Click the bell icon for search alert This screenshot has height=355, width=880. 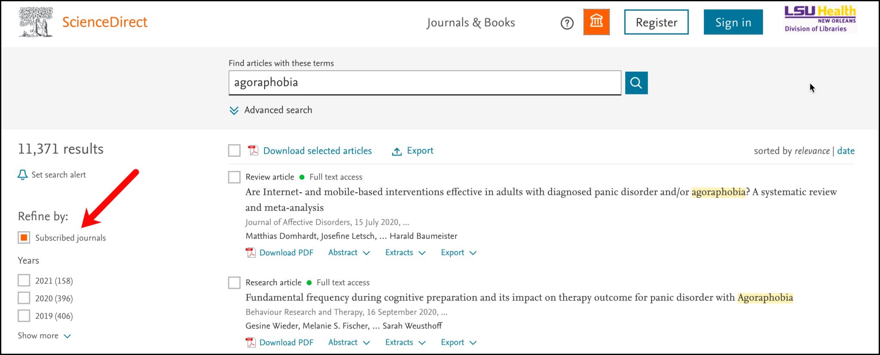click(x=22, y=175)
